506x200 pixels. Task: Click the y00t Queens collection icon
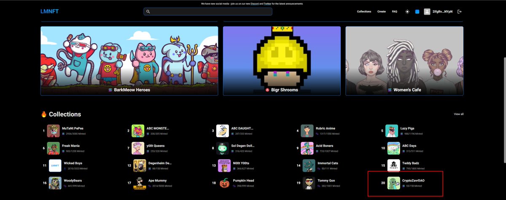pos(138,148)
